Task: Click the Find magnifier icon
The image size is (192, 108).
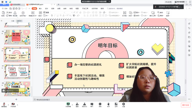Action: (x=158, y=12)
